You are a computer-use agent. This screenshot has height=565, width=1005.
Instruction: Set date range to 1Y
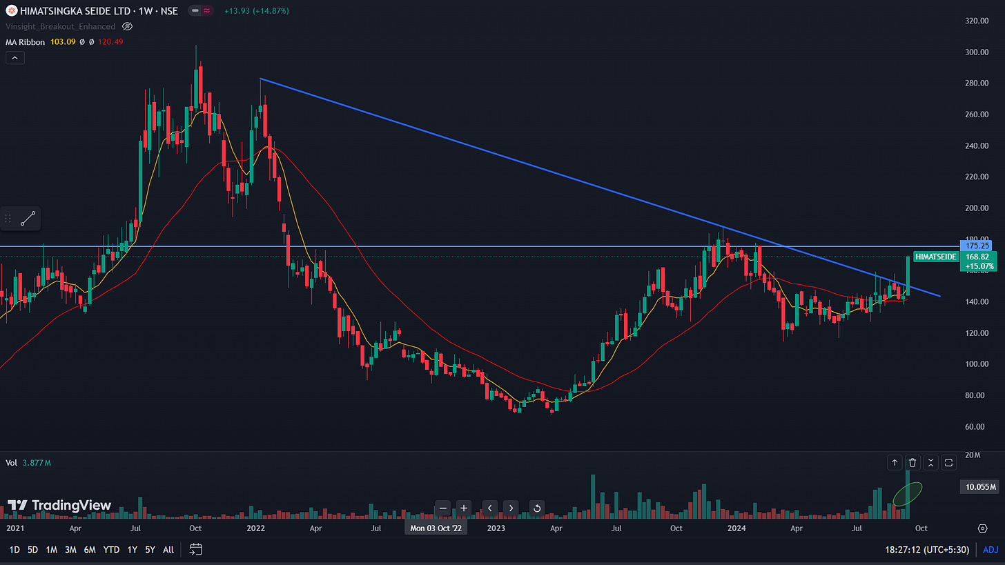[132, 550]
